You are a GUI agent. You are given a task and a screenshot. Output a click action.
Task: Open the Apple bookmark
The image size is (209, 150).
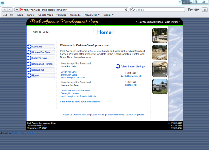pyautogui.click(x=20, y=15)
